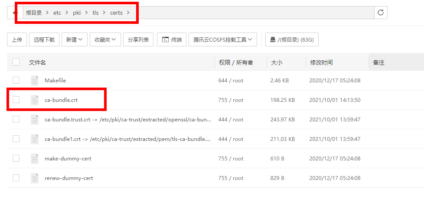The height and width of the screenshot is (222, 424).
Task: Click the 2.46 KB size value
Action: click(x=280, y=80)
